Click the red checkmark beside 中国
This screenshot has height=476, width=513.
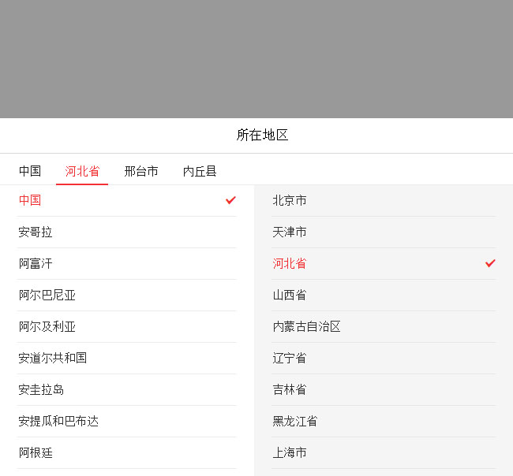tap(230, 200)
